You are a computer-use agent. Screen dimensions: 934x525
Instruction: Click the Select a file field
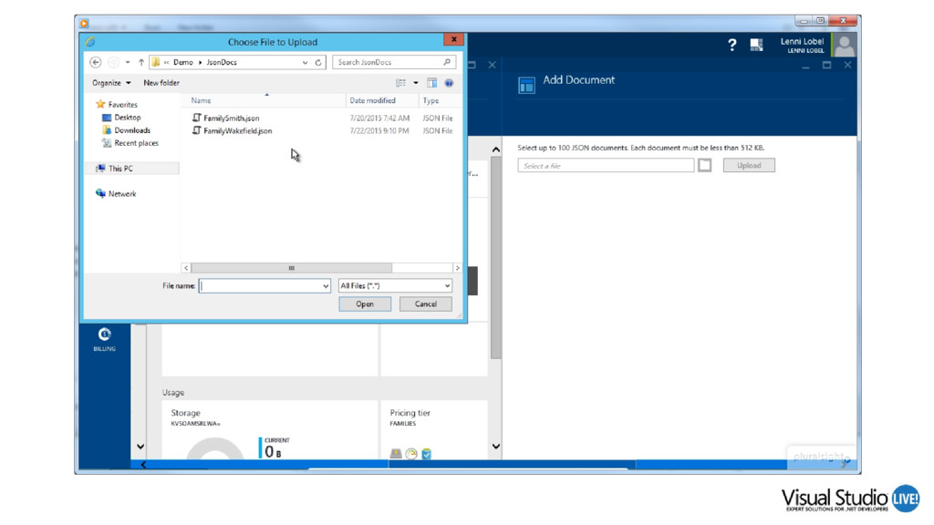click(x=606, y=166)
